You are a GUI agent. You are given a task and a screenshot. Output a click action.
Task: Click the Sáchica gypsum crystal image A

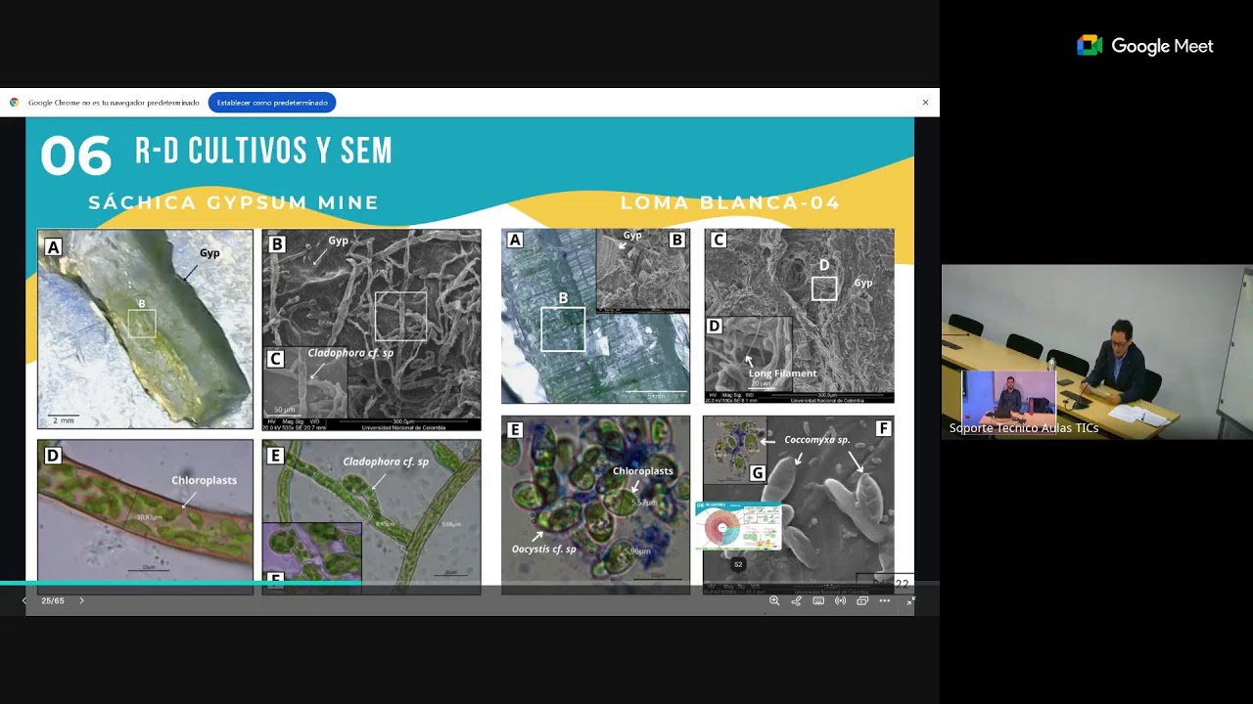[145, 330]
